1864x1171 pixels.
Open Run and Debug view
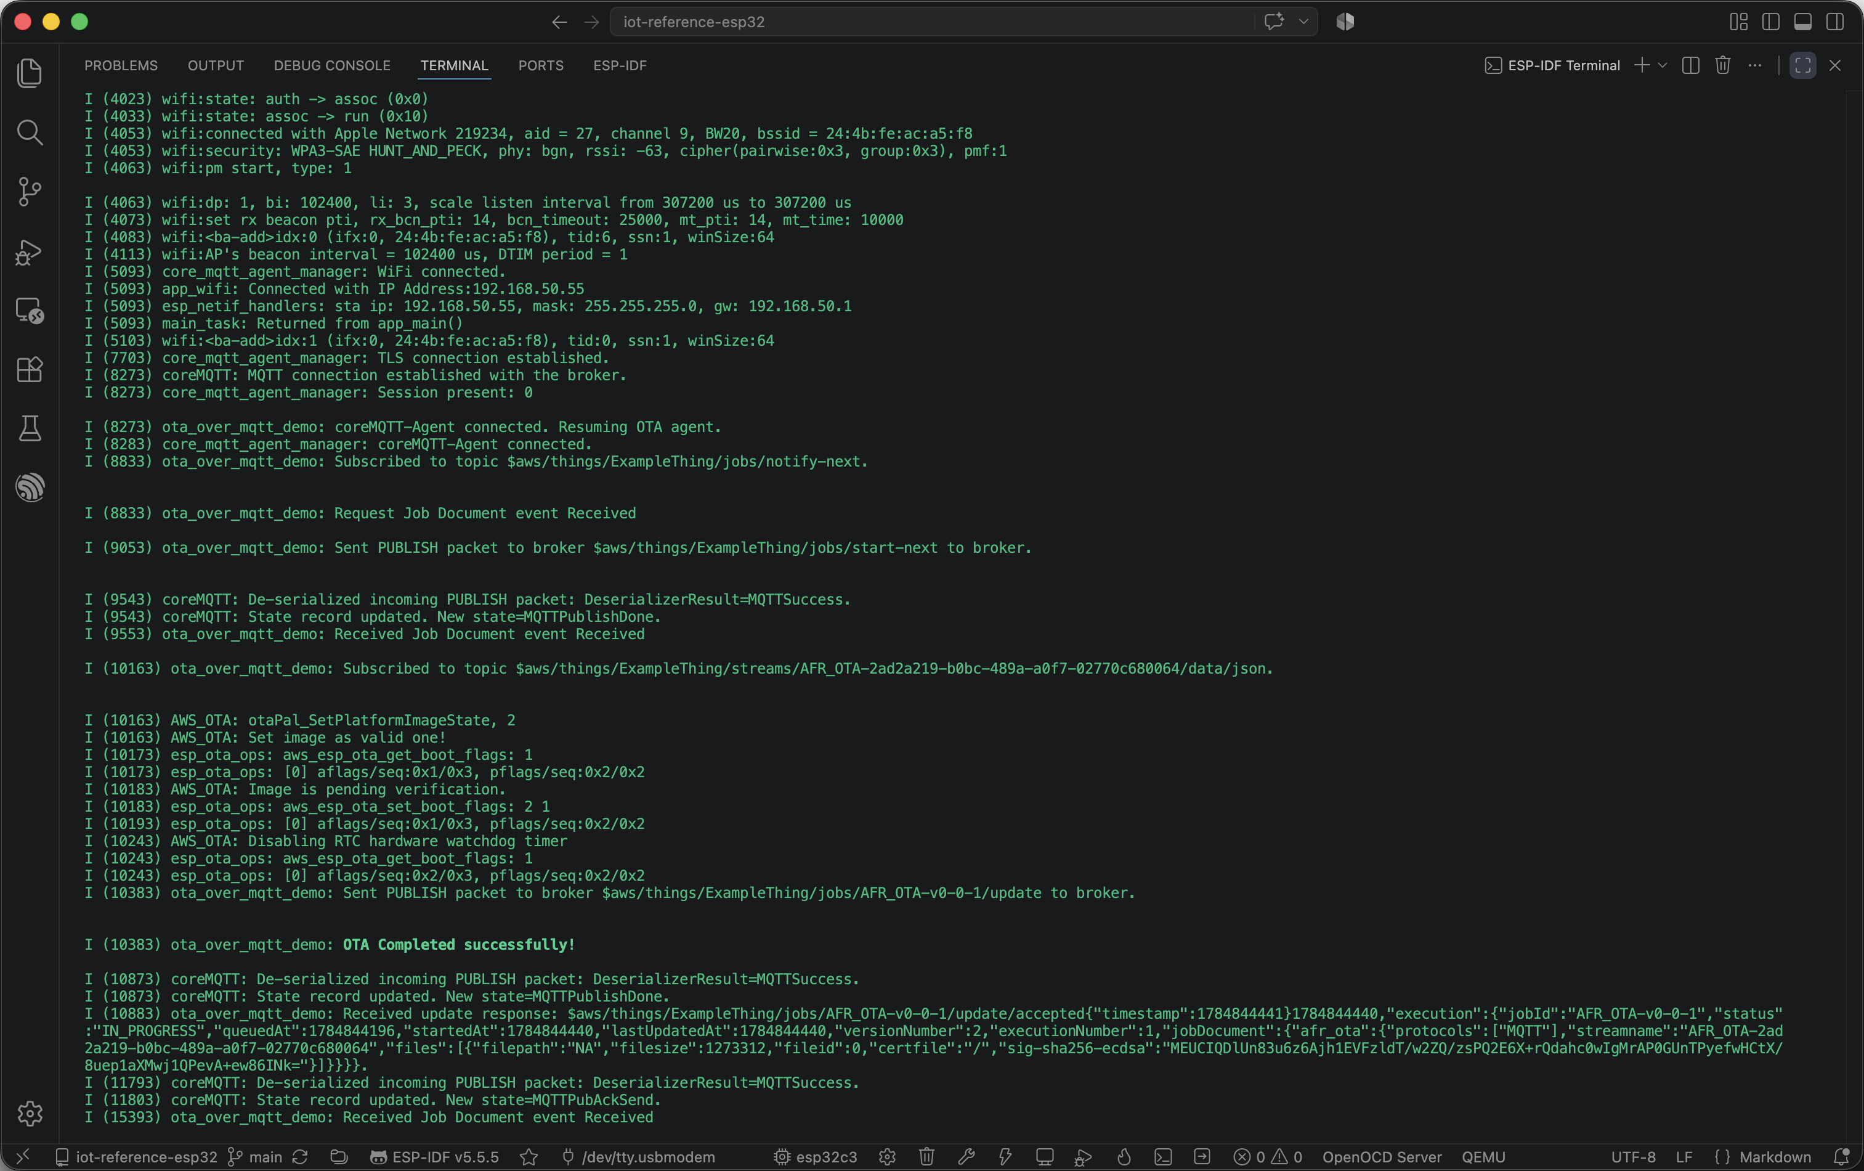[x=30, y=251]
